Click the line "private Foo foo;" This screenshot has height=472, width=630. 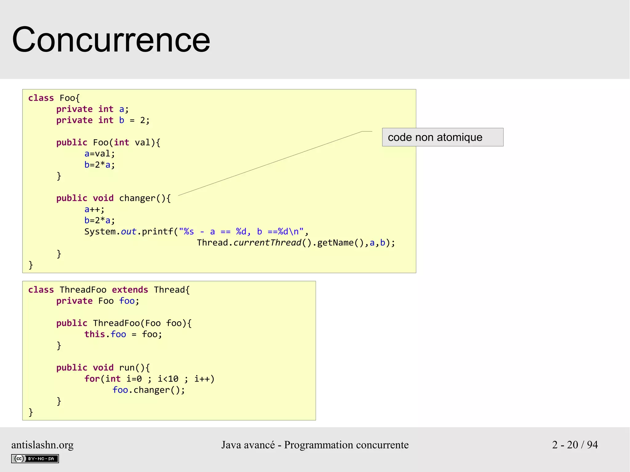point(98,301)
